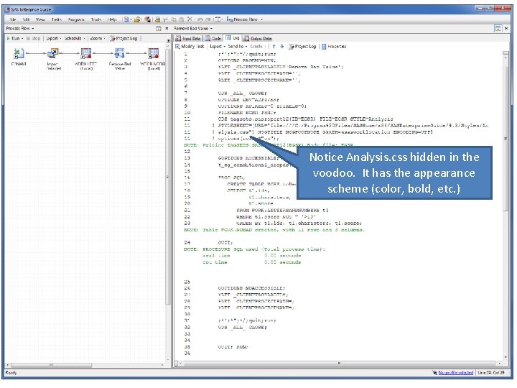Image resolution: width=517 pixels, height=388 pixels.
Task: Open the Tools menu
Action: pyautogui.click(x=96, y=19)
